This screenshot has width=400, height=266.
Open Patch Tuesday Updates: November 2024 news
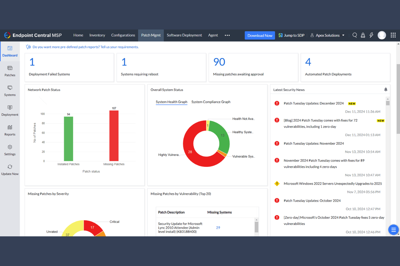314,143
